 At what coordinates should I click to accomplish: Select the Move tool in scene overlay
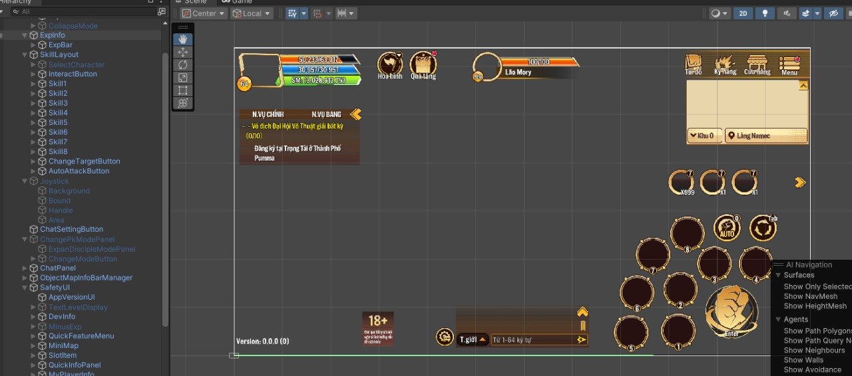183,52
